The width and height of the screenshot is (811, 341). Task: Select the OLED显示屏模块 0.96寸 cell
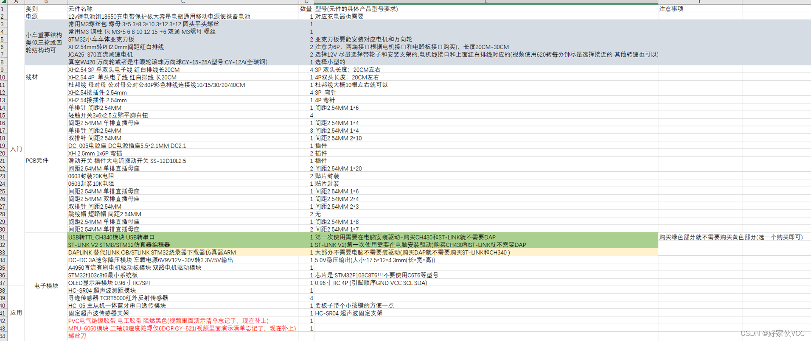183,283
